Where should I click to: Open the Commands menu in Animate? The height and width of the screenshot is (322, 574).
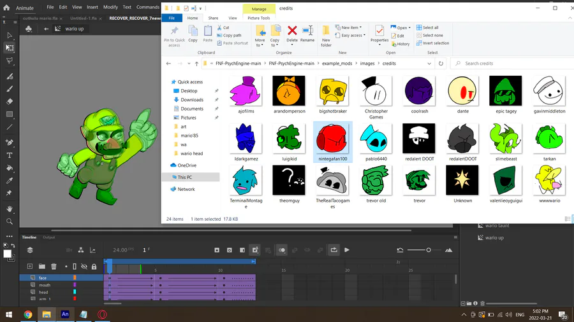(x=147, y=7)
